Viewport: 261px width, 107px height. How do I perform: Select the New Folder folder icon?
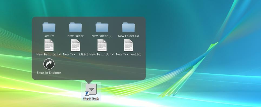(x=75, y=27)
